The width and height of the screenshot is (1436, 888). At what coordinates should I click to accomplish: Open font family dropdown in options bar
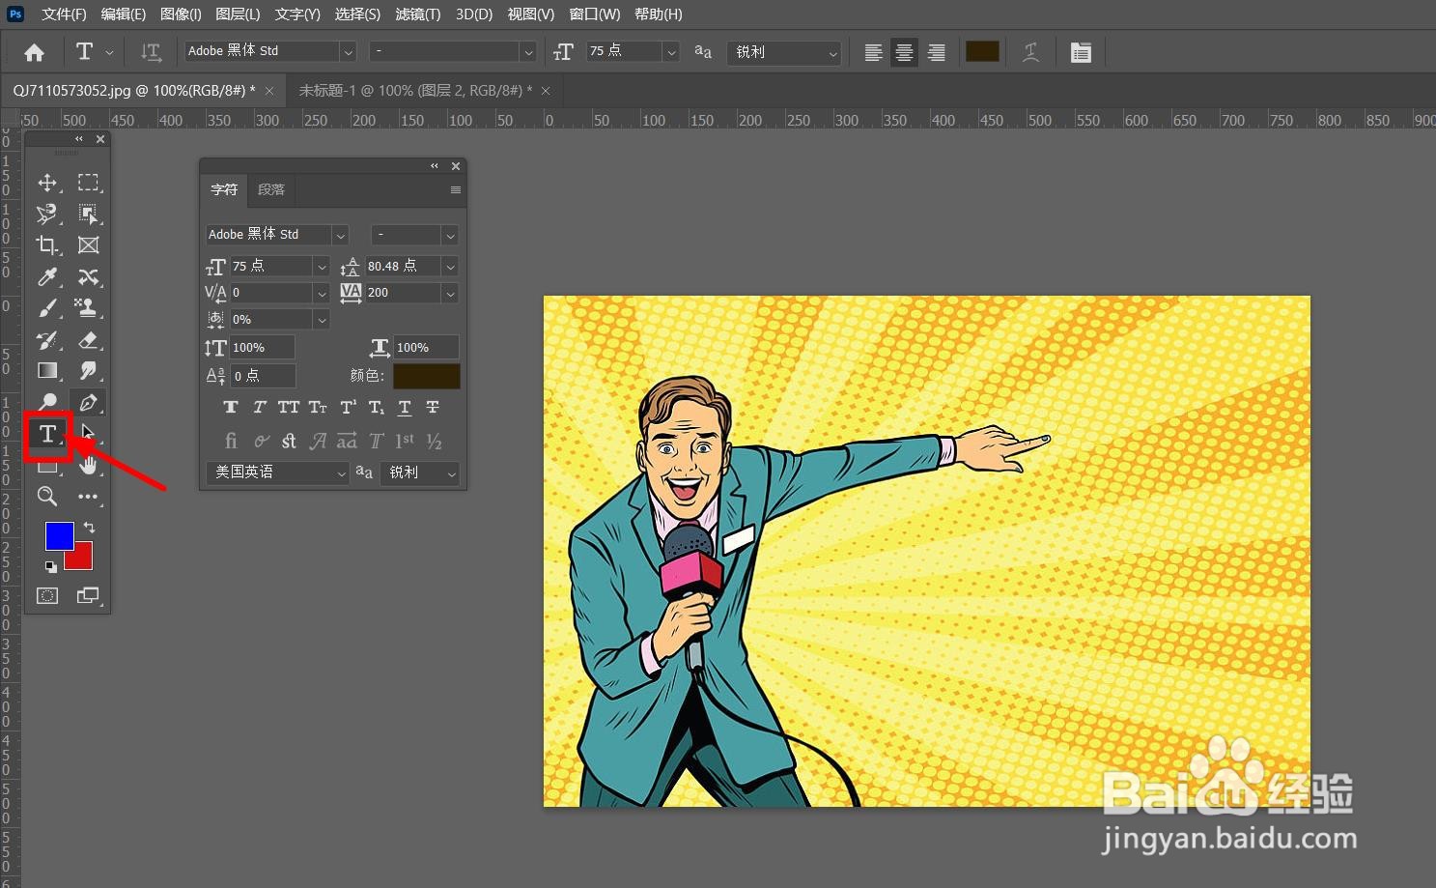349,52
